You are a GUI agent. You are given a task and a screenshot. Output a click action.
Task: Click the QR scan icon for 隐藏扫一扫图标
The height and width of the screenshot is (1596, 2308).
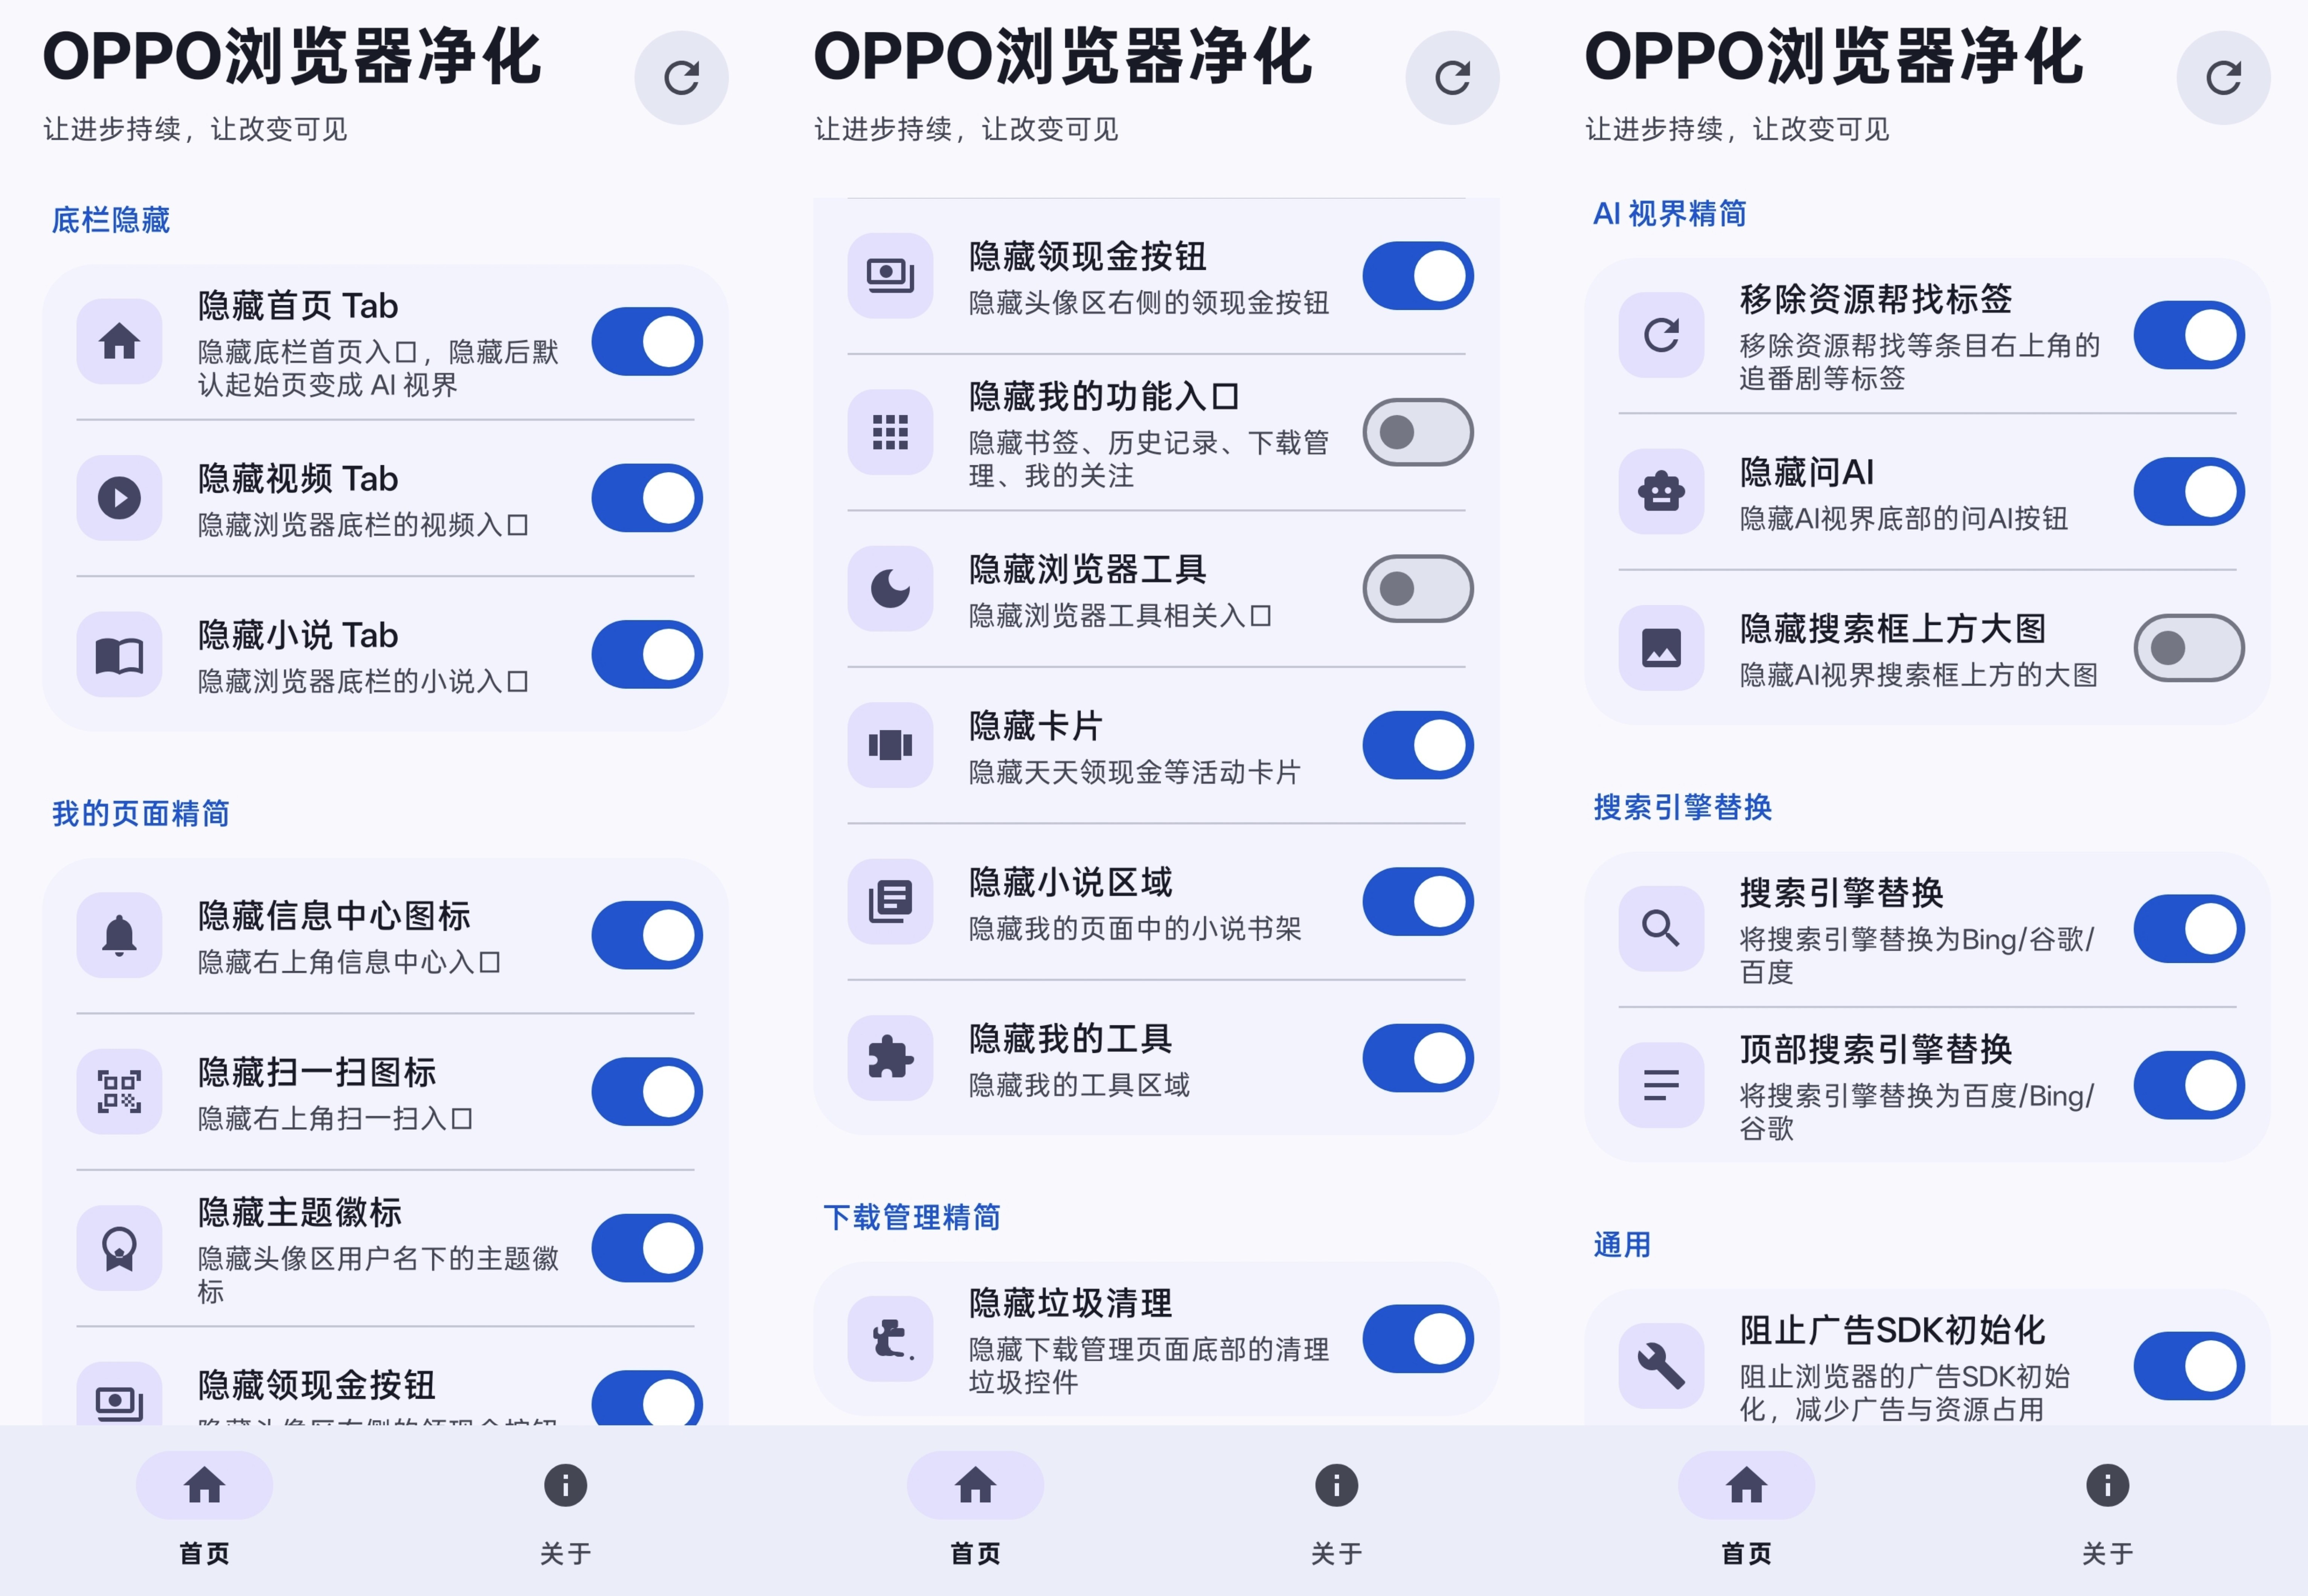tap(119, 1091)
